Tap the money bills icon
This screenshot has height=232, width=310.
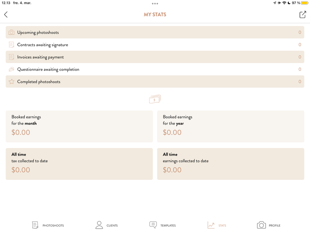coord(155,99)
